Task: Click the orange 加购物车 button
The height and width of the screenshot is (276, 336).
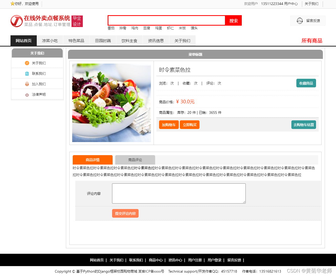Action: pyautogui.click(x=169, y=125)
